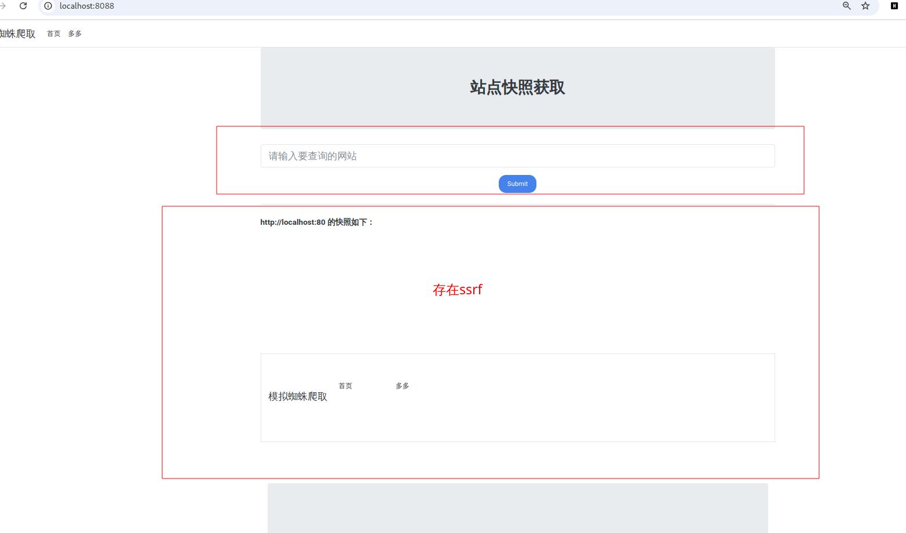Select 首页 inside the snapshot frame
The image size is (906, 533).
pyautogui.click(x=345, y=386)
